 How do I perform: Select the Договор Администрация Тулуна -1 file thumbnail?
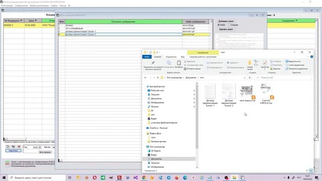click(210, 95)
